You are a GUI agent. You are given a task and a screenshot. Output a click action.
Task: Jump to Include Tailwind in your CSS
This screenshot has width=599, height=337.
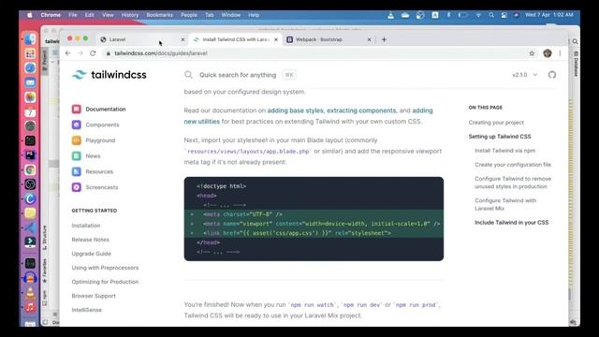point(512,223)
